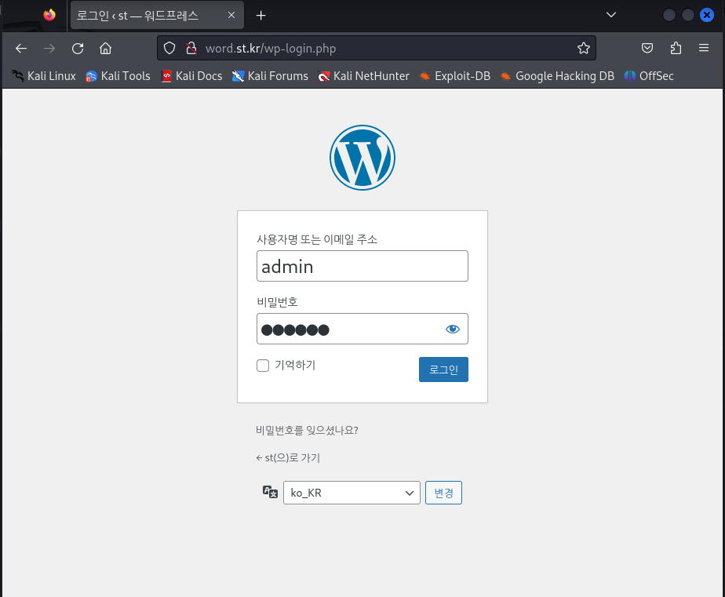
Task: Open the ko_KR language dropdown
Action: coord(352,493)
